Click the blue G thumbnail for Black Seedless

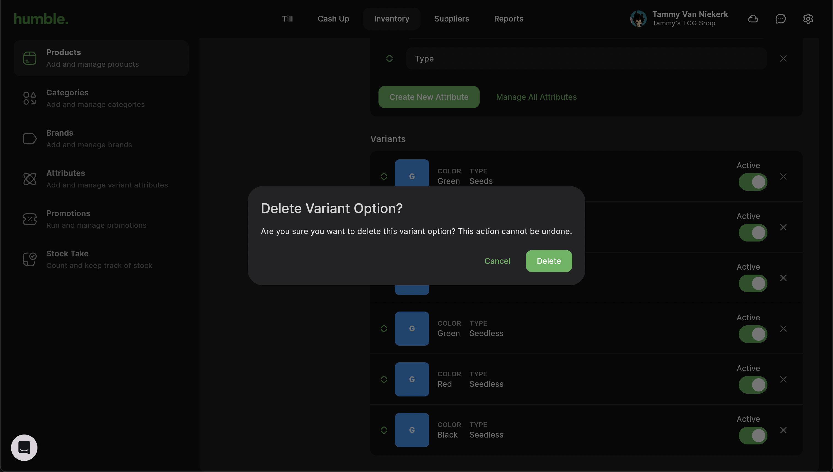point(412,430)
